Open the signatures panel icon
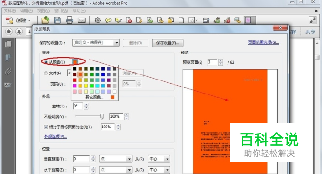This screenshot has height=174, width=322. (x=8, y=85)
